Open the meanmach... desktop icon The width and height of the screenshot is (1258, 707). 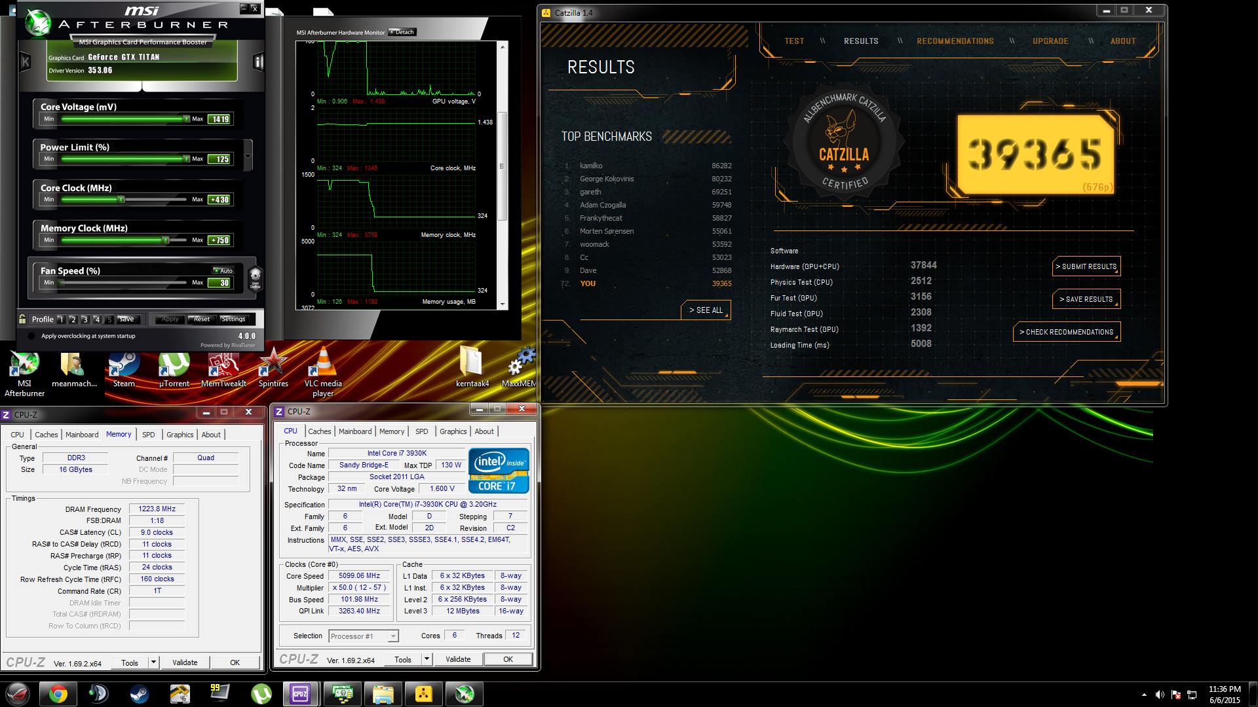[x=74, y=370]
